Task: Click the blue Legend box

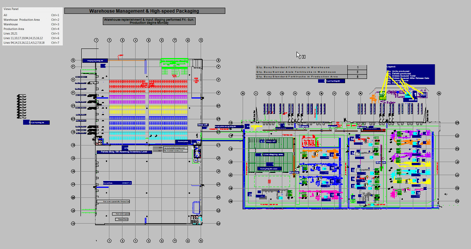Action: (411, 74)
